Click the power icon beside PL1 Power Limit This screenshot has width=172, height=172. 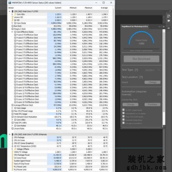[12, 166]
